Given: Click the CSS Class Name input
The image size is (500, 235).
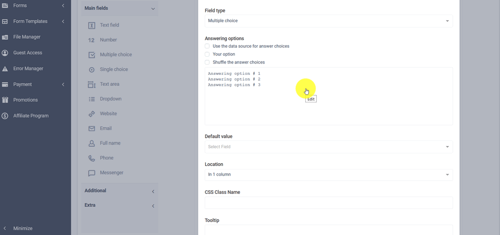Looking at the screenshot, I should pos(329,203).
